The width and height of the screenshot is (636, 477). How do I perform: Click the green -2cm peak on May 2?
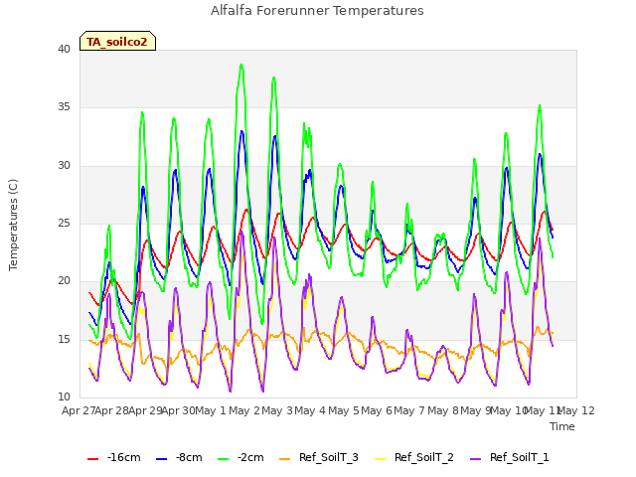pyautogui.click(x=241, y=65)
